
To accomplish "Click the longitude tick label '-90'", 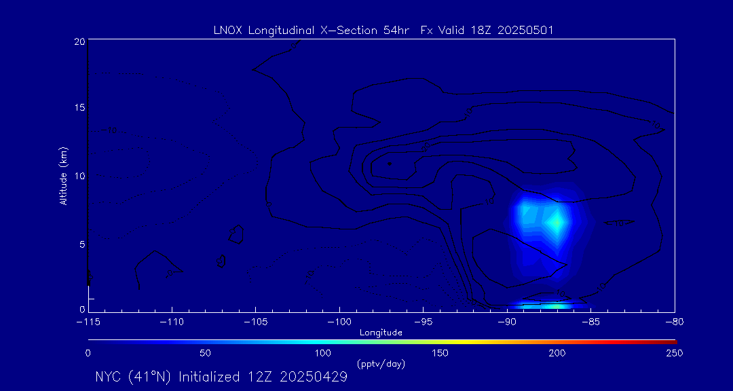I will pos(507,322).
